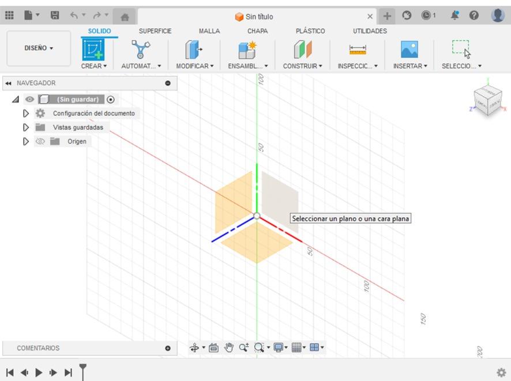Click the Automated Modeling icon
This screenshot has width=511, height=381.
pyautogui.click(x=141, y=49)
